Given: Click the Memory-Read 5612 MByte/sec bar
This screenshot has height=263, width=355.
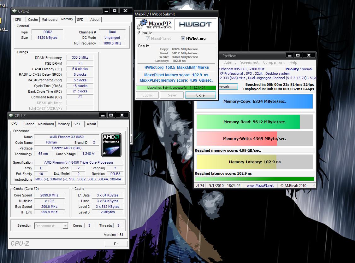Looking at the screenshot, I should point(254,122).
